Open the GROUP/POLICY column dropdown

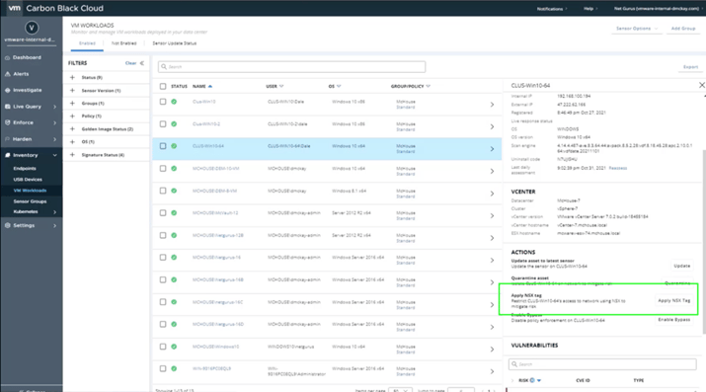(x=429, y=86)
